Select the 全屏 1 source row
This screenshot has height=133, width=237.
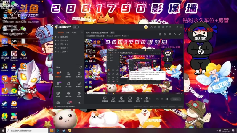[x=69, y=51]
